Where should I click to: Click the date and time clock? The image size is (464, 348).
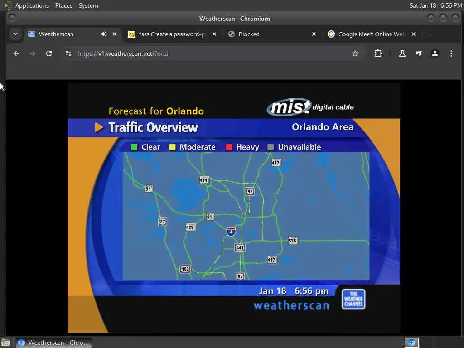pos(435,5)
